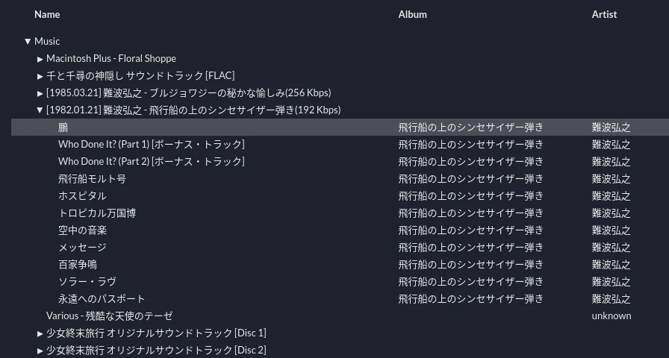Select the track 永遠へのパスポート
Viewport: 669px width, 358px height.
click(x=102, y=299)
